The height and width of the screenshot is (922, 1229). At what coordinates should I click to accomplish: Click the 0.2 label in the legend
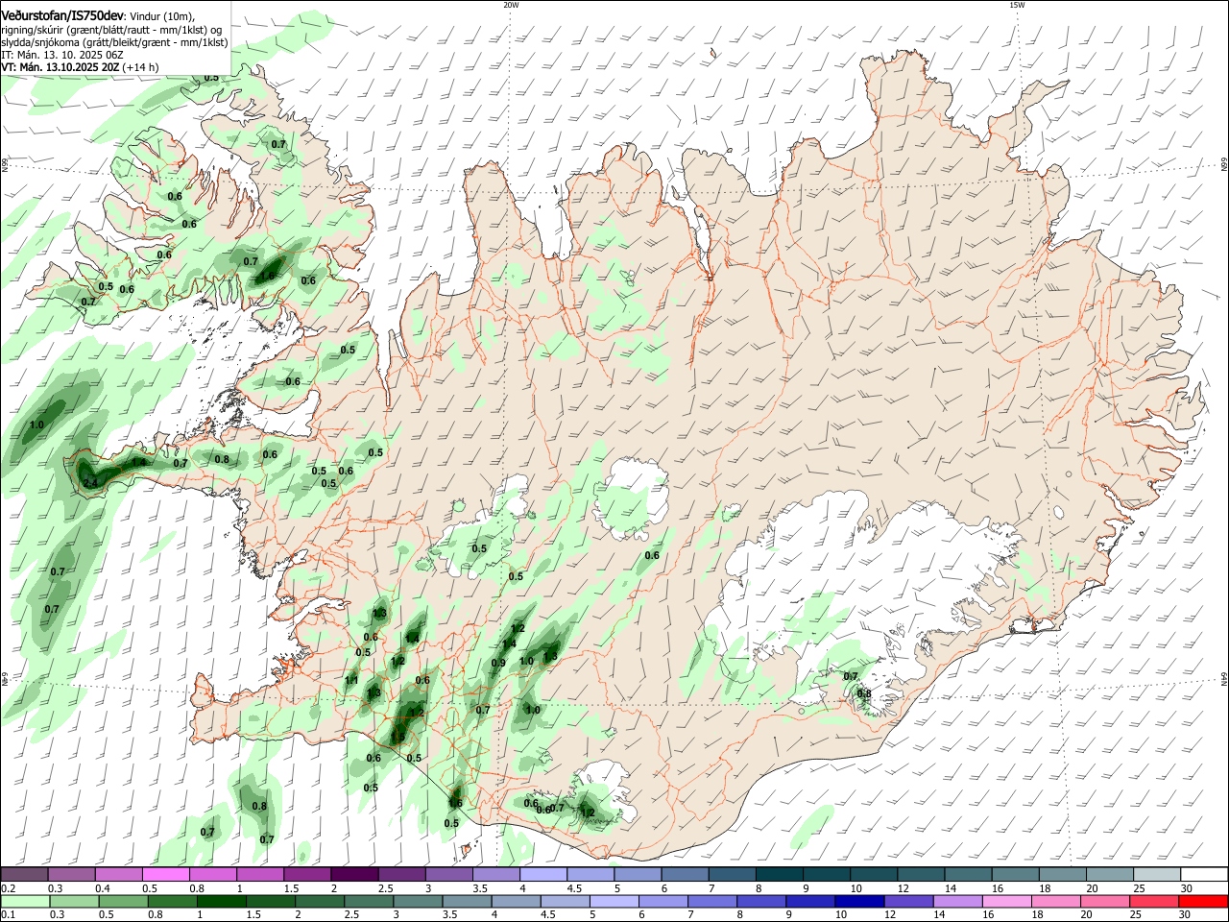8,888
